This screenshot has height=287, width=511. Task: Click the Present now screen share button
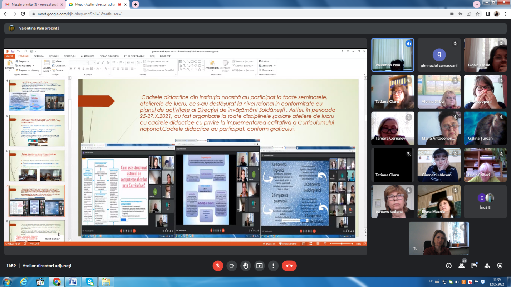coord(259,266)
